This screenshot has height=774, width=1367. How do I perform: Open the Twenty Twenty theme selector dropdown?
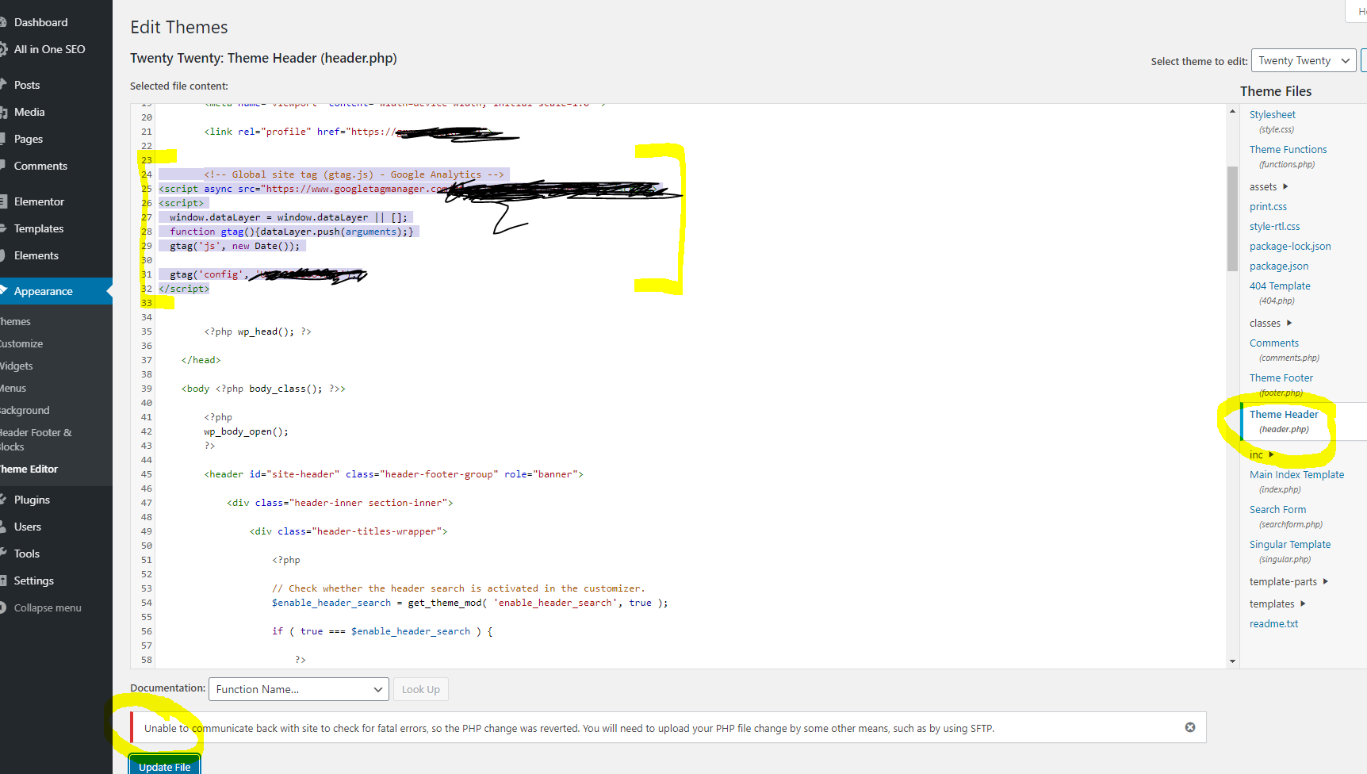(x=1303, y=61)
